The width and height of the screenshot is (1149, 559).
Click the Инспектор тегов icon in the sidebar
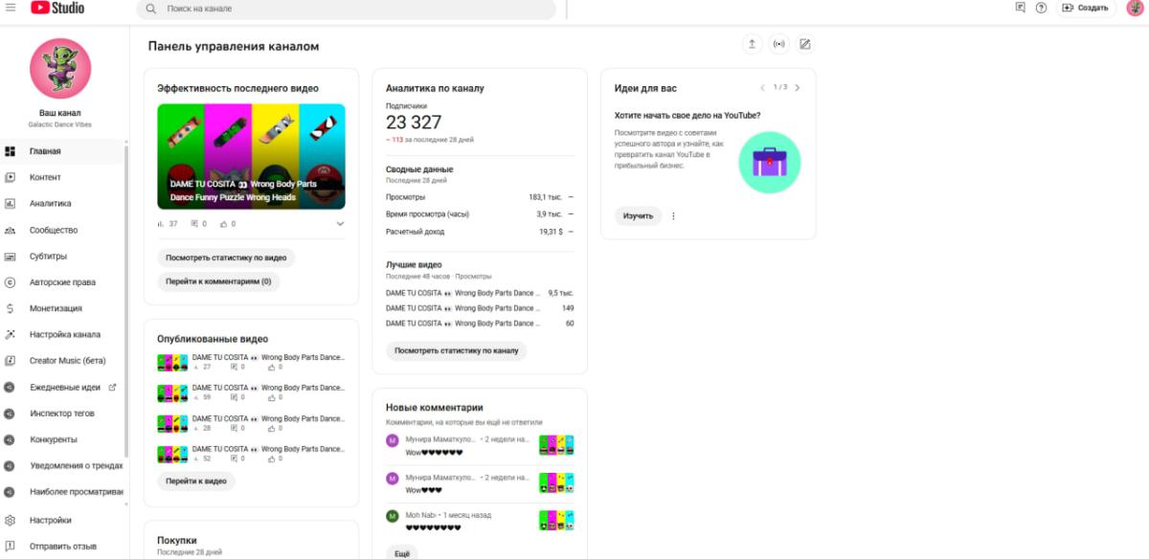(10, 414)
